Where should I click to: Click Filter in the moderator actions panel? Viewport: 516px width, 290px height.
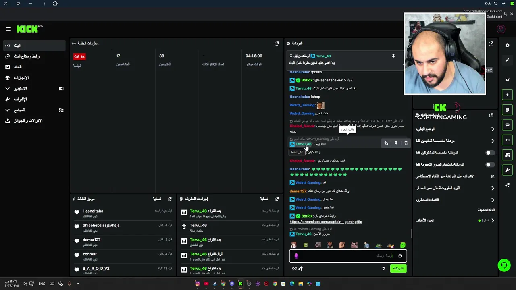264,199
